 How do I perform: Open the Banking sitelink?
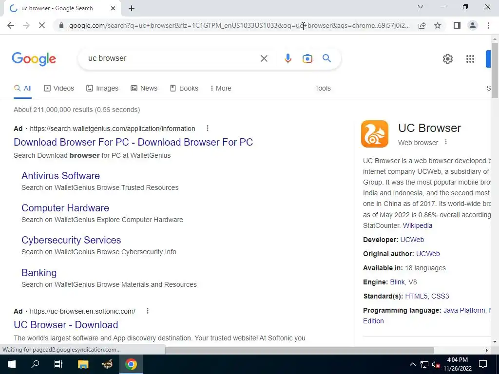point(39,273)
